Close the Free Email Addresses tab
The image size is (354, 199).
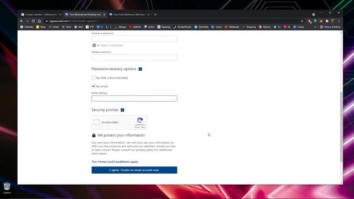(148, 14)
